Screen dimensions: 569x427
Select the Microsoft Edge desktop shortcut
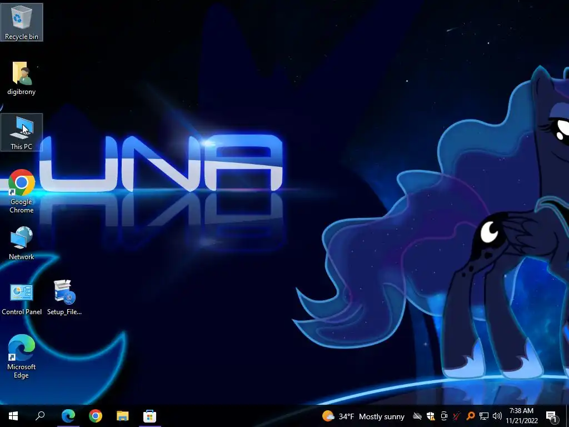click(22, 356)
